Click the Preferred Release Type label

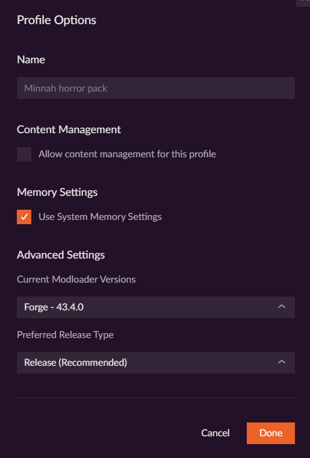pyautogui.click(x=65, y=334)
